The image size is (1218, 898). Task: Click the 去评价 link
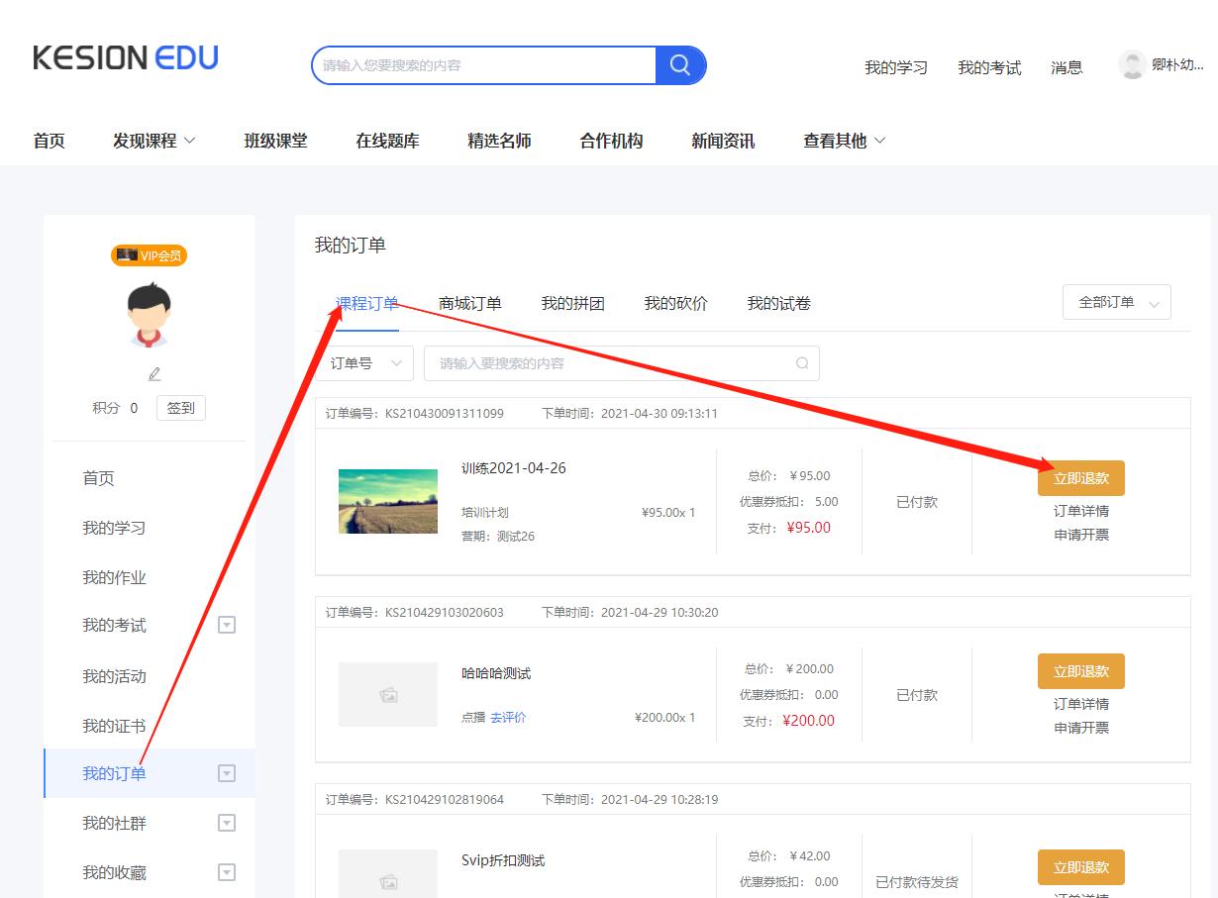[x=509, y=717]
